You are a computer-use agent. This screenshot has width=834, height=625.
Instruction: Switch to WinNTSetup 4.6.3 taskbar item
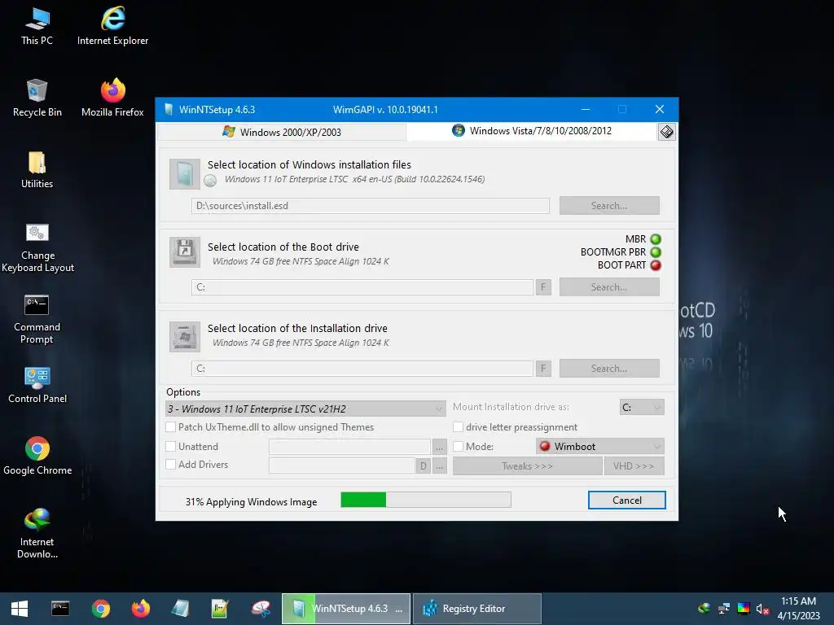[345, 609]
